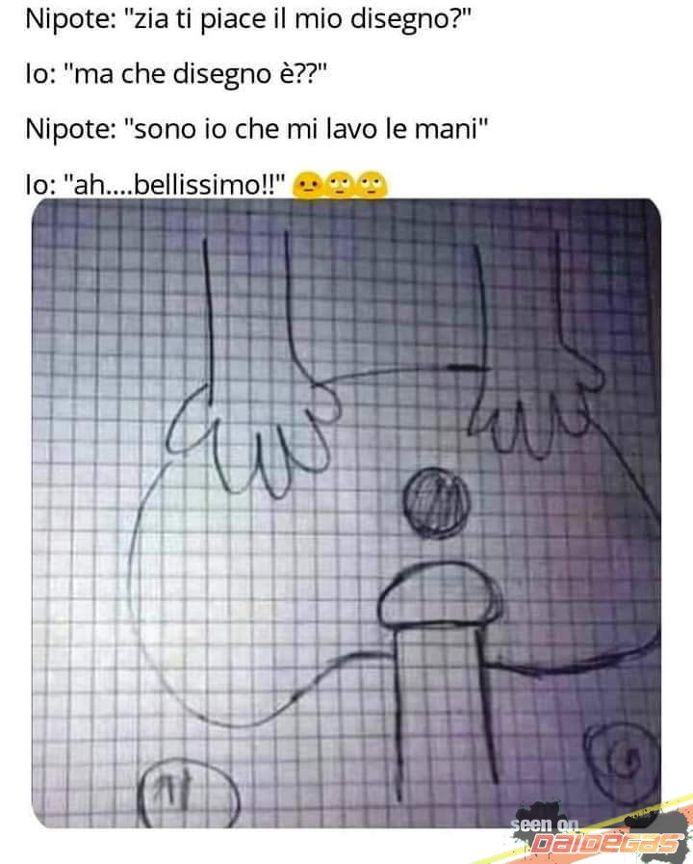Click the text "ma che disegno è??"
This screenshot has height=864, width=693.
pyautogui.click(x=196, y=74)
